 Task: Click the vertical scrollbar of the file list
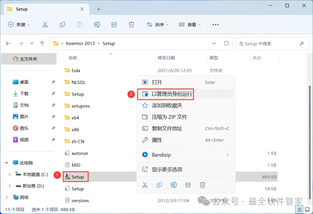[x=310, y=142]
